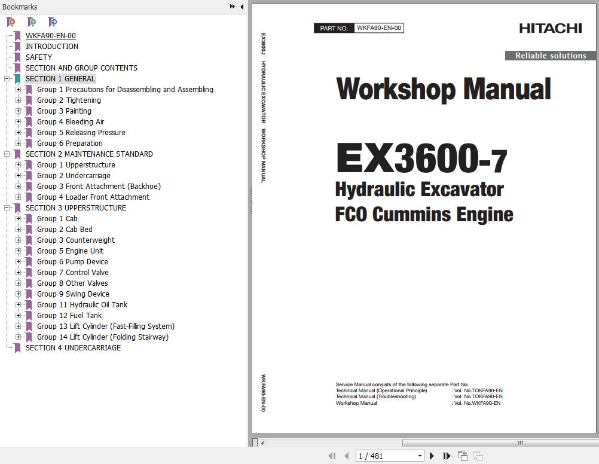The width and height of the screenshot is (599, 464).
Task: Open the Group 6 Preparation bookmark
Action: click(x=70, y=144)
